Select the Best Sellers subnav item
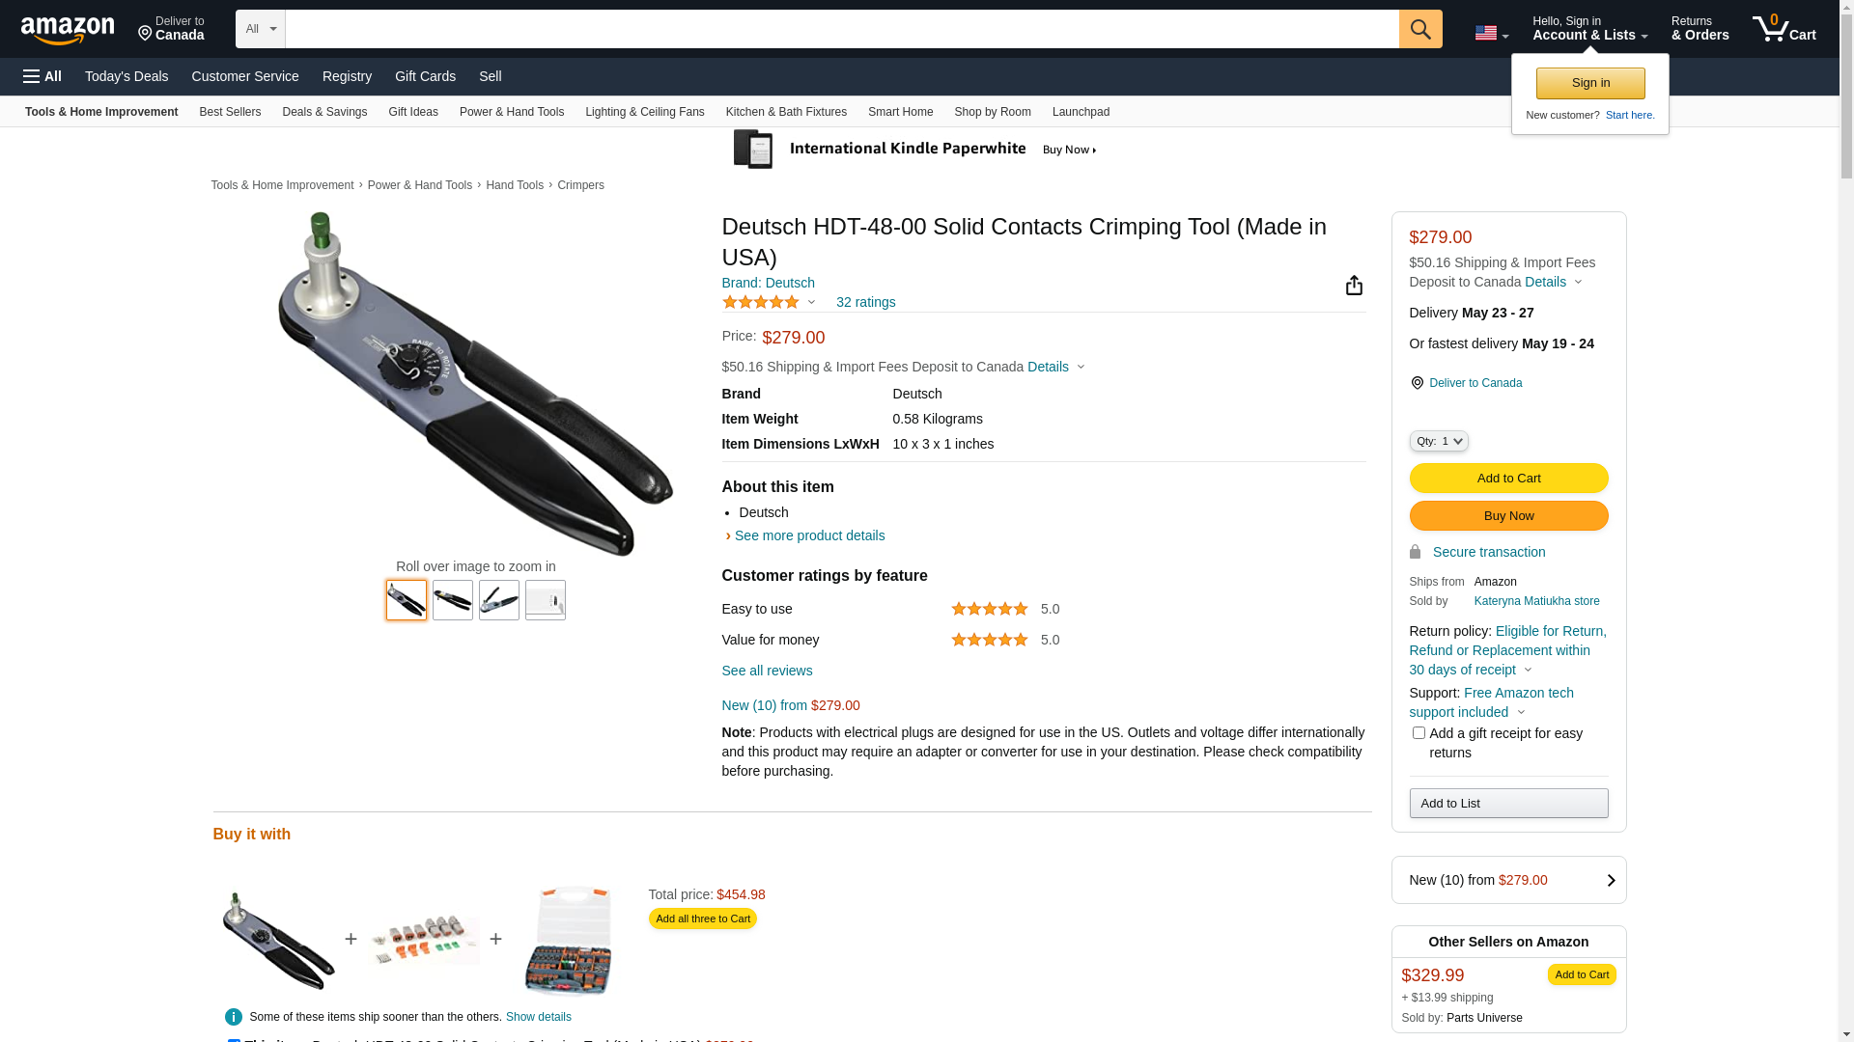The width and height of the screenshot is (1854, 1042). [x=230, y=112]
